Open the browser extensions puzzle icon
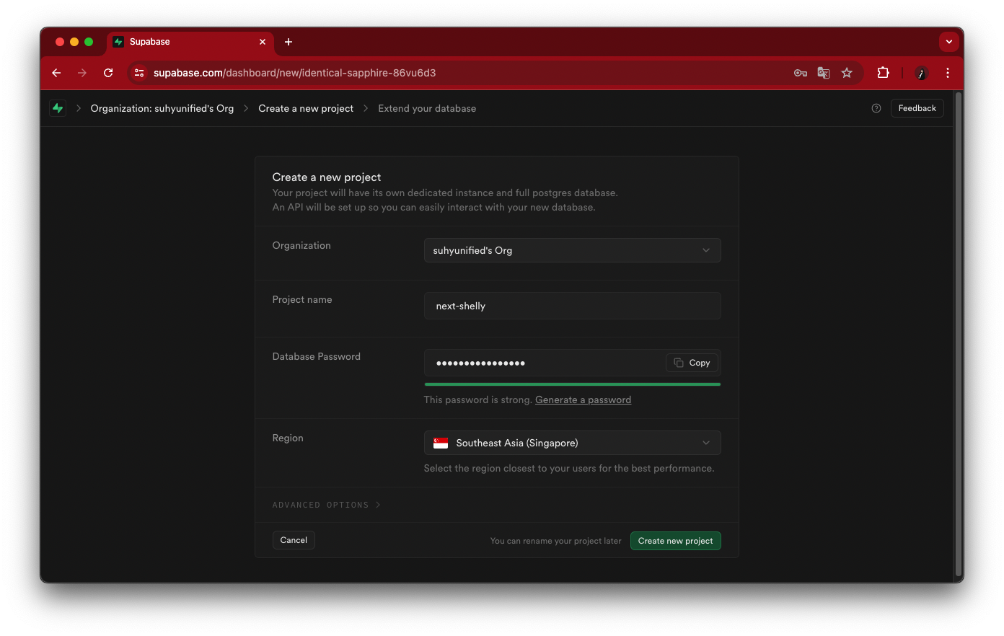Image resolution: width=1004 pixels, height=636 pixels. click(x=883, y=73)
